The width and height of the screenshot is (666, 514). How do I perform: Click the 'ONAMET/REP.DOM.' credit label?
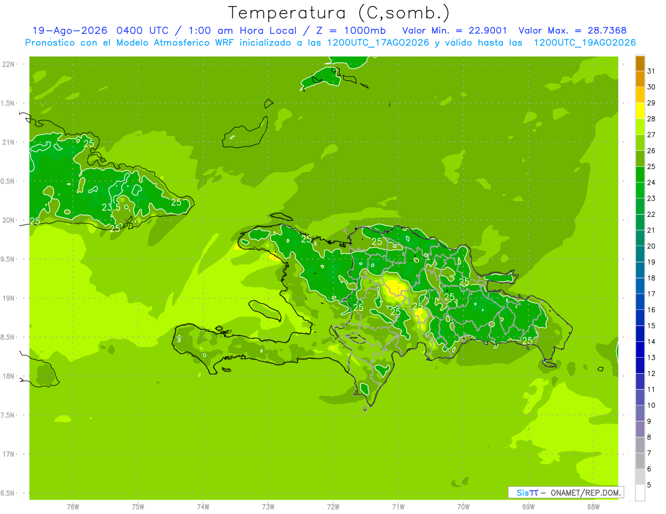(x=586, y=492)
